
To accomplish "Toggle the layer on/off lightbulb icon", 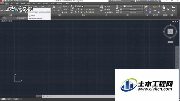I will [76, 6].
